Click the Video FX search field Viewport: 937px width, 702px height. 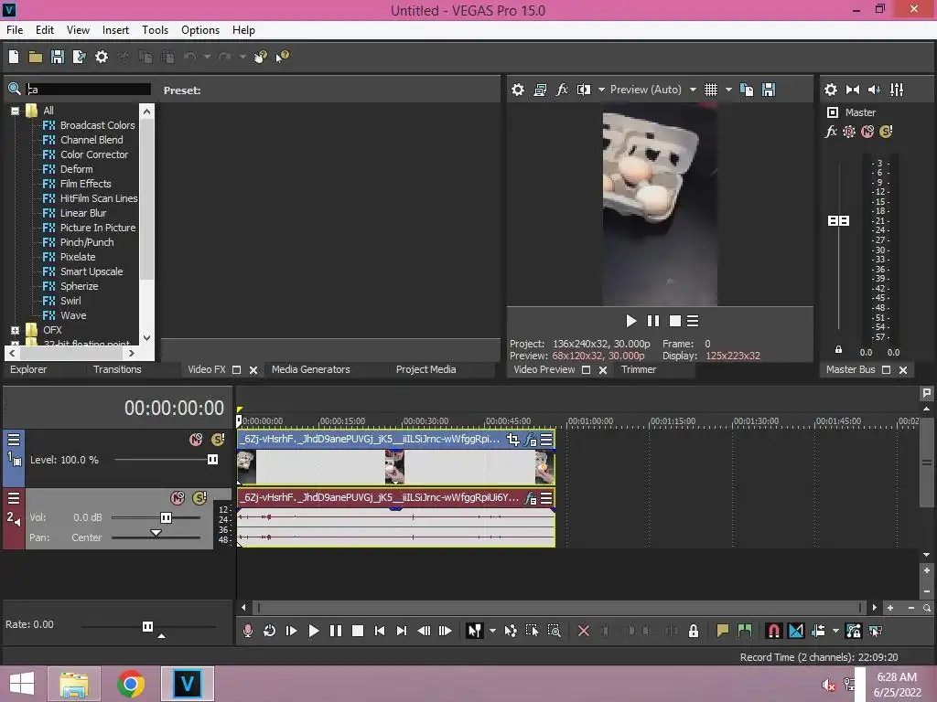[89, 89]
